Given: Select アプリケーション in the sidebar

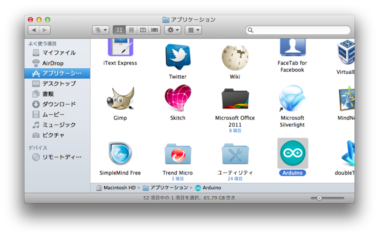Looking at the screenshot, I should pos(57,73).
